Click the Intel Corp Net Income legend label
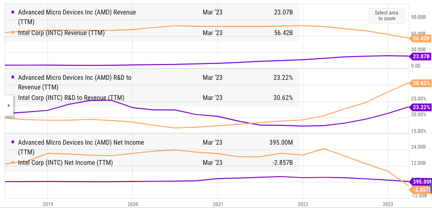The height and width of the screenshot is (210, 432). [x=65, y=163]
